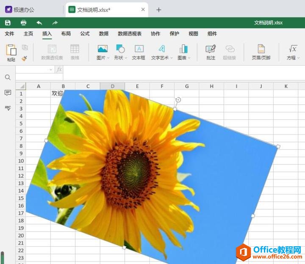Click the search magnifier in left sidebar
The width and height of the screenshot is (305, 264).
pos(8,77)
